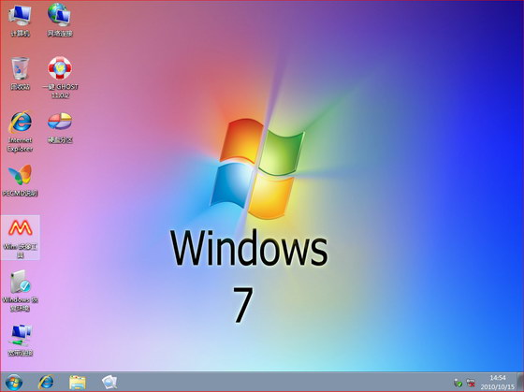Viewport: 524px width, 392px height.
Task: Open the bottom networked-computers desktop icon
Action: tap(20, 341)
